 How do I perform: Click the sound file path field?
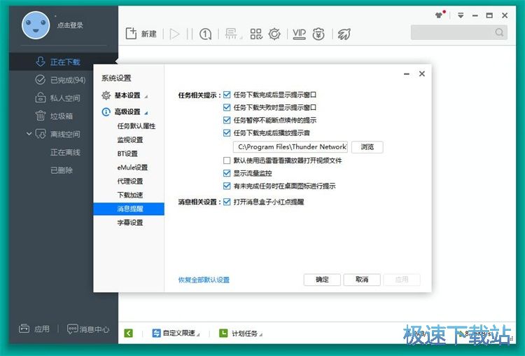(x=291, y=147)
